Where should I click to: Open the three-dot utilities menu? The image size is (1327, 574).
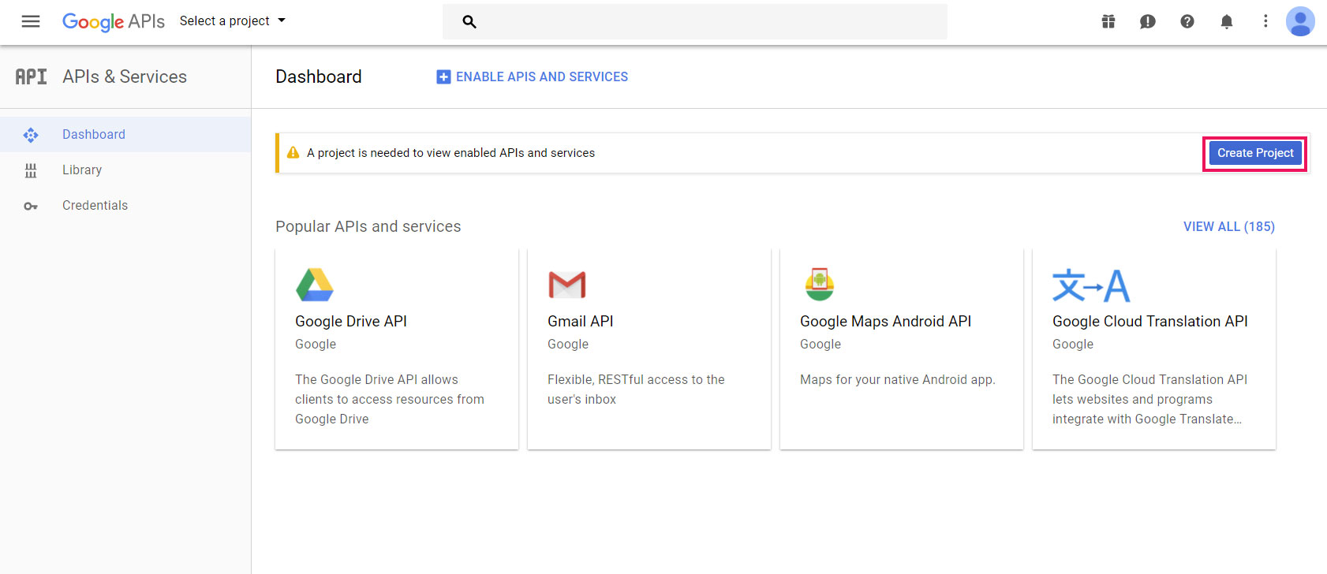click(x=1265, y=21)
